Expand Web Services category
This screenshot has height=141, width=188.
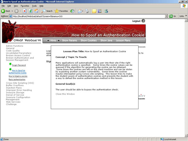click(x=13, y=102)
